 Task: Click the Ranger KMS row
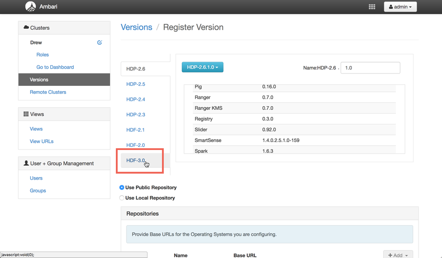tap(295, 108)
